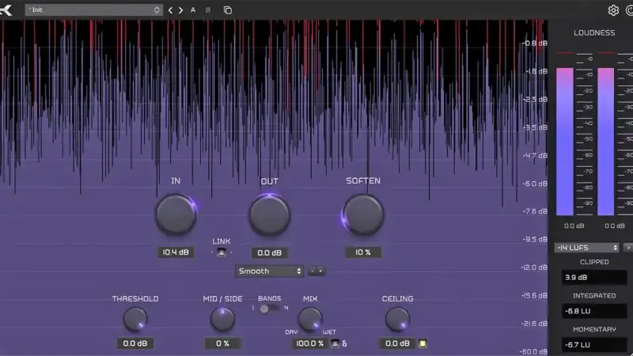The height and width of the screenshot is (356, 633).
Task: Click the -12.0 dB waveform scale label
Action: click(533, 267)
